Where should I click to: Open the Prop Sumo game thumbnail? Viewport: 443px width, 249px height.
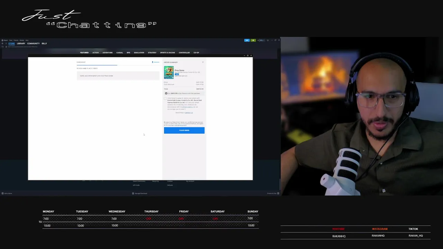pos(169,72)
